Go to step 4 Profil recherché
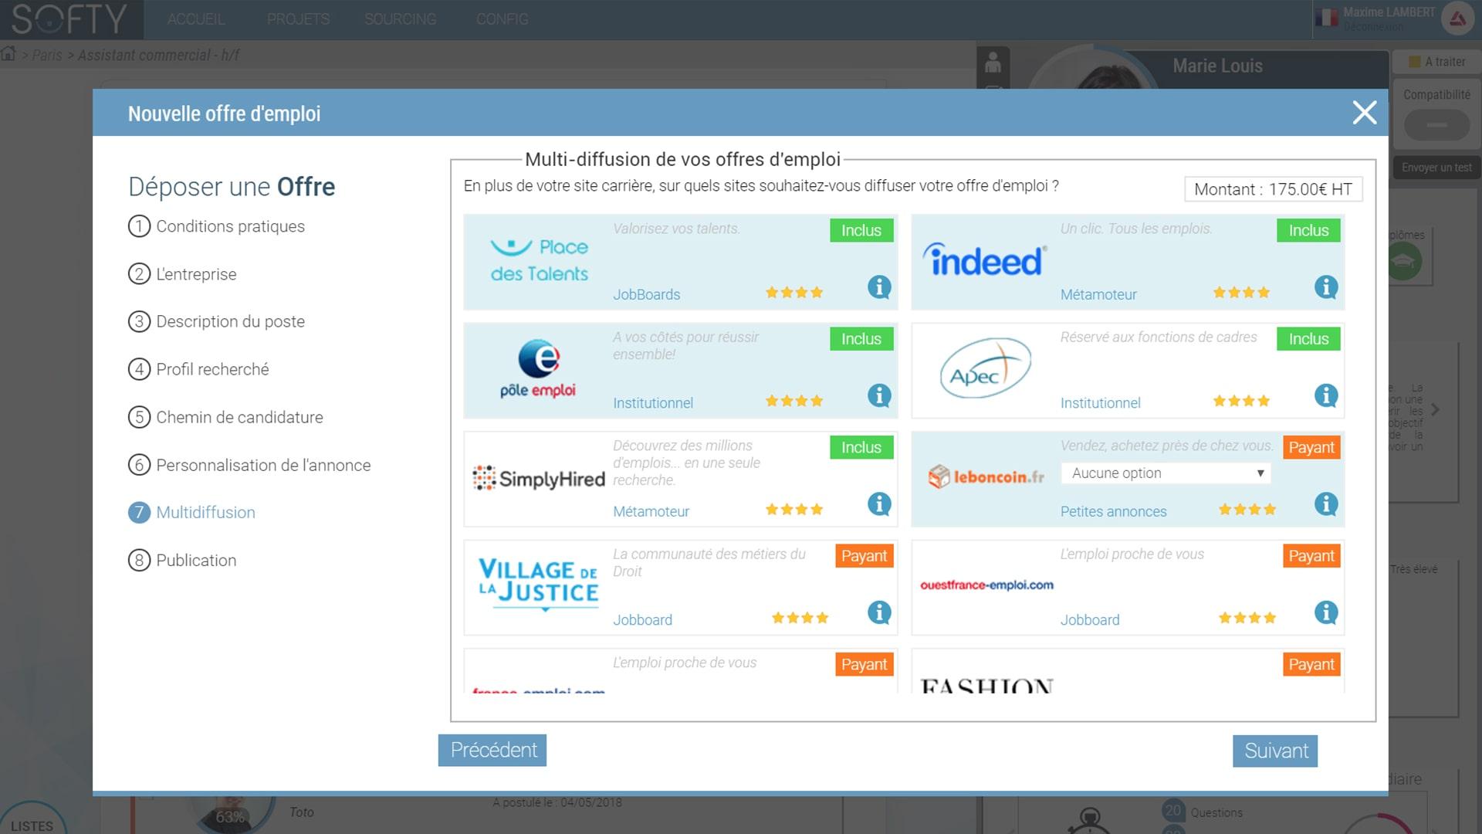Viewport: 1482px width, 834px height. pyautogui.click(x=198, y=369)
